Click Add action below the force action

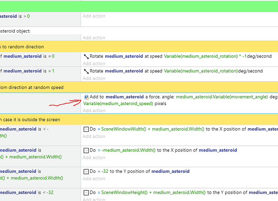[94, 111]
